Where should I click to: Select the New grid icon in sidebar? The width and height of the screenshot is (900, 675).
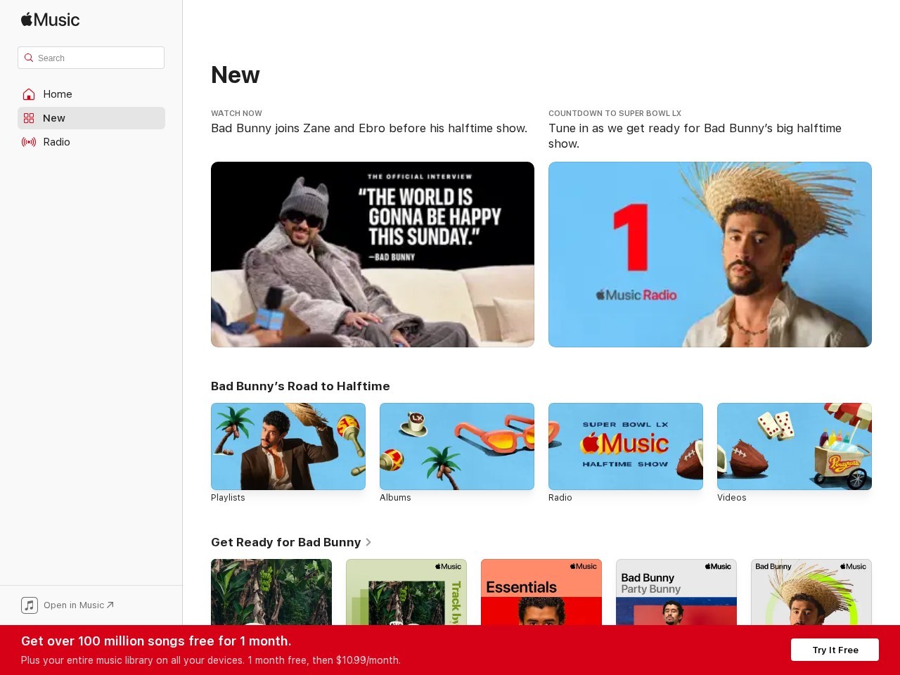(x=29, y=118)
